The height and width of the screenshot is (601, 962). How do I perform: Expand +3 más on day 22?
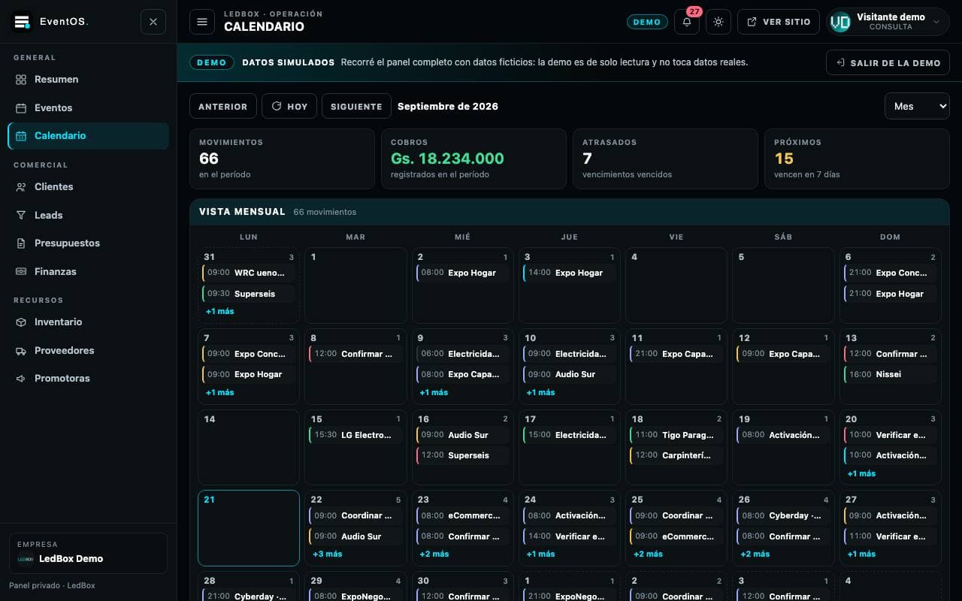pos(327,554)
